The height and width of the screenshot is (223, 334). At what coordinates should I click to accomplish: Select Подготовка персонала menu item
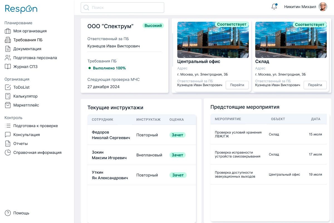point(35,58)
